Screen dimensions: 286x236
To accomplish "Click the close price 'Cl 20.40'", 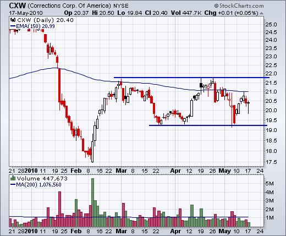I will pos(156,13).
